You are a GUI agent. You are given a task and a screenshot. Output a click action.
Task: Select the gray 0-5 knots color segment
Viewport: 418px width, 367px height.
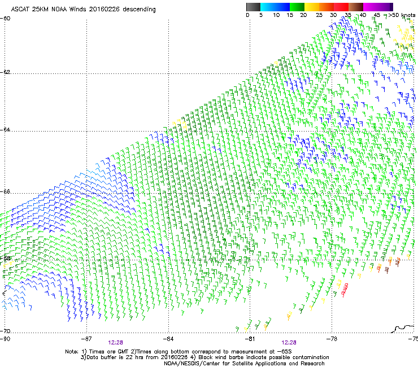coord(253,7)
